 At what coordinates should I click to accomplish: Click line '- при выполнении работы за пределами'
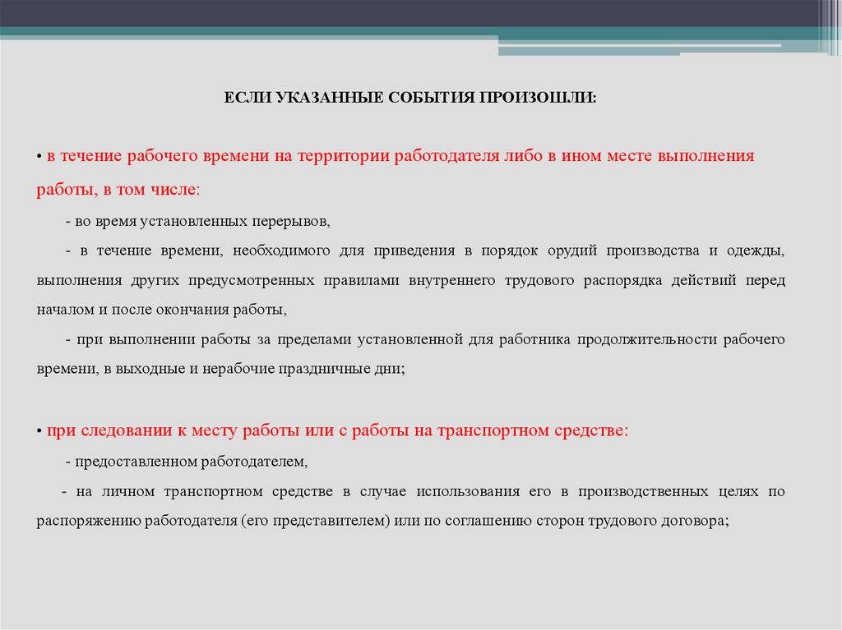click(425, 340)
